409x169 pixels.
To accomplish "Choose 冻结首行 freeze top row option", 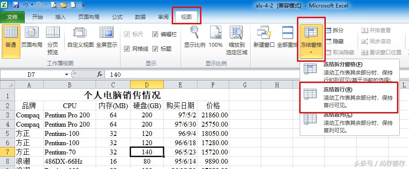I will [x=350, y=98].
